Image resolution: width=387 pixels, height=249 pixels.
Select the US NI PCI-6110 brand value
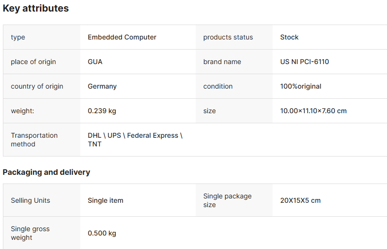tap(305, 62)
